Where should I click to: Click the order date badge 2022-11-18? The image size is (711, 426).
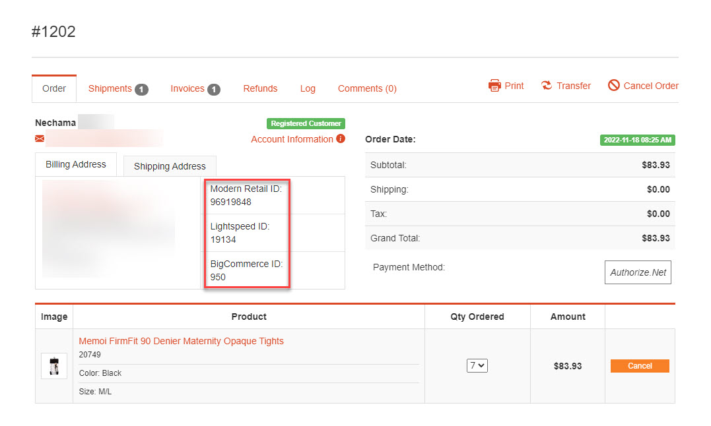(x=638, y=140)
